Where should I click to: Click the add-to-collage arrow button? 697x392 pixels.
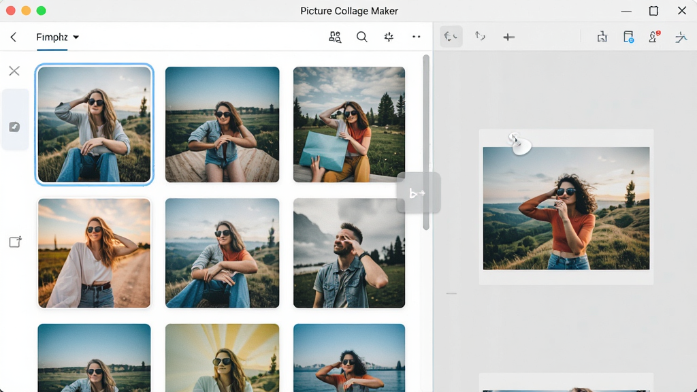click(x=418, y=193)
